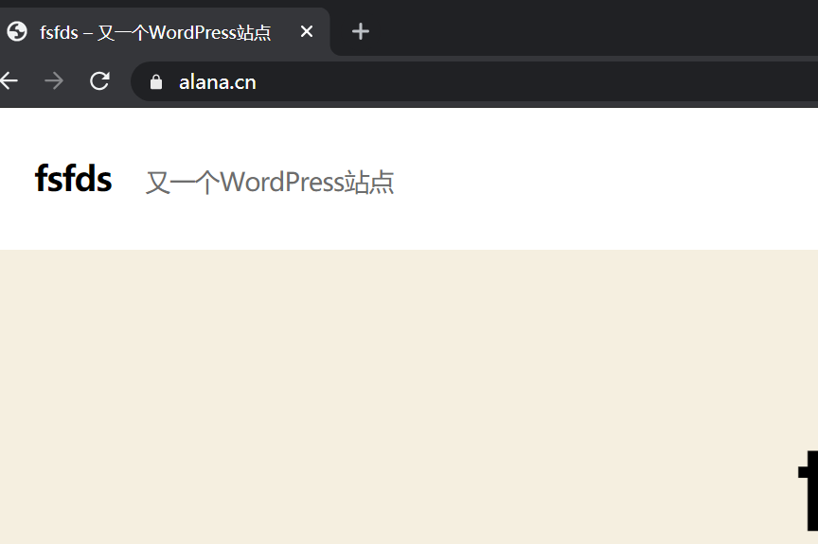Click the browser back arrow
The image size is (818, 544).
coord(9,80)
